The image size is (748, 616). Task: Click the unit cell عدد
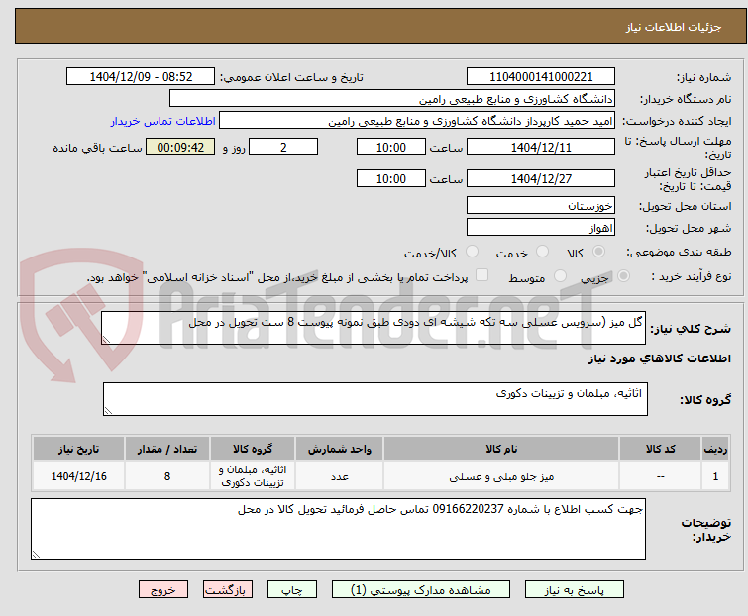(x=339, y=476)
